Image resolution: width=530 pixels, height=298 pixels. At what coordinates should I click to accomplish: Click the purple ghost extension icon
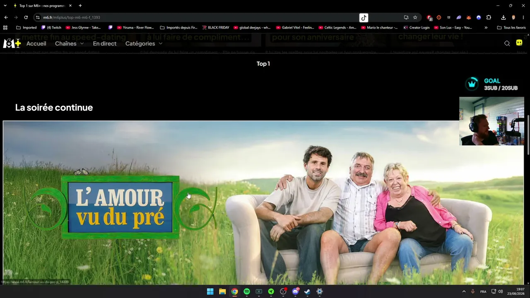pyautogui.click(x=459, y=17)
